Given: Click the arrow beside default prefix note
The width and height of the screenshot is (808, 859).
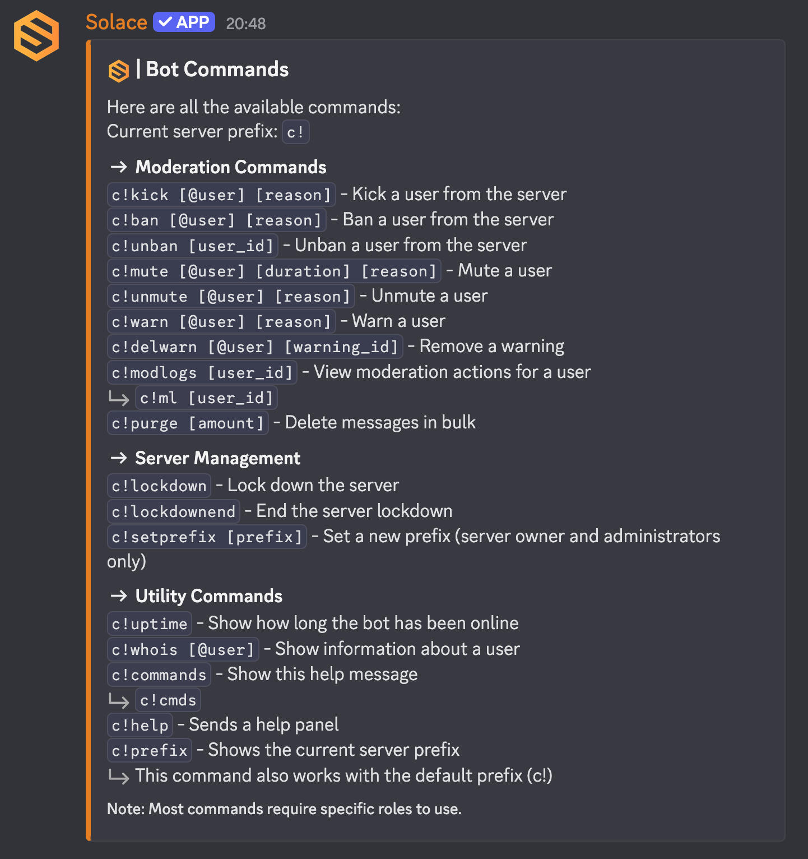Looking at the screenshot, I should (x=119, y=776).
